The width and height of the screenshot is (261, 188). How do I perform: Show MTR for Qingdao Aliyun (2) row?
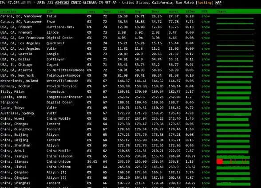(206, 177)
